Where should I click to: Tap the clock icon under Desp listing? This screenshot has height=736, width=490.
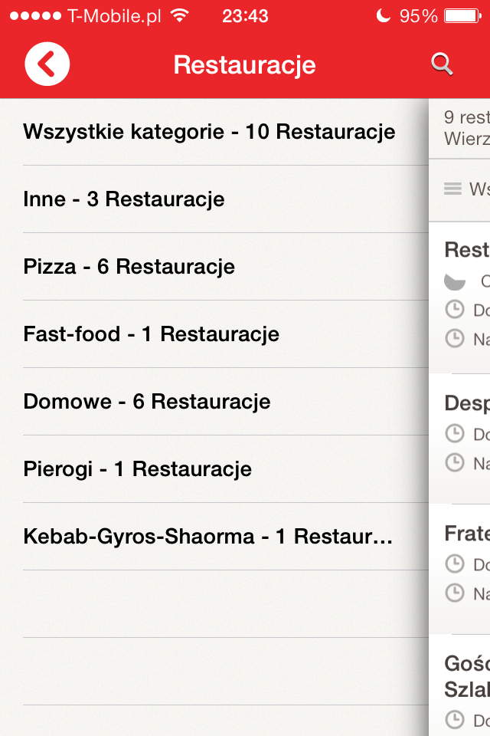point(455,435)
